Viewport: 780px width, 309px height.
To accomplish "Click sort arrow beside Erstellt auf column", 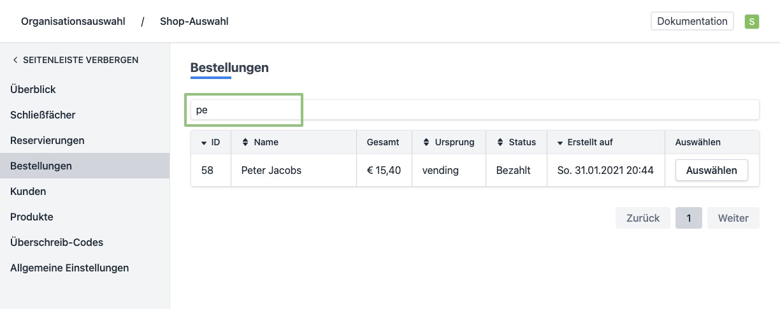I will tap(560, 143).
